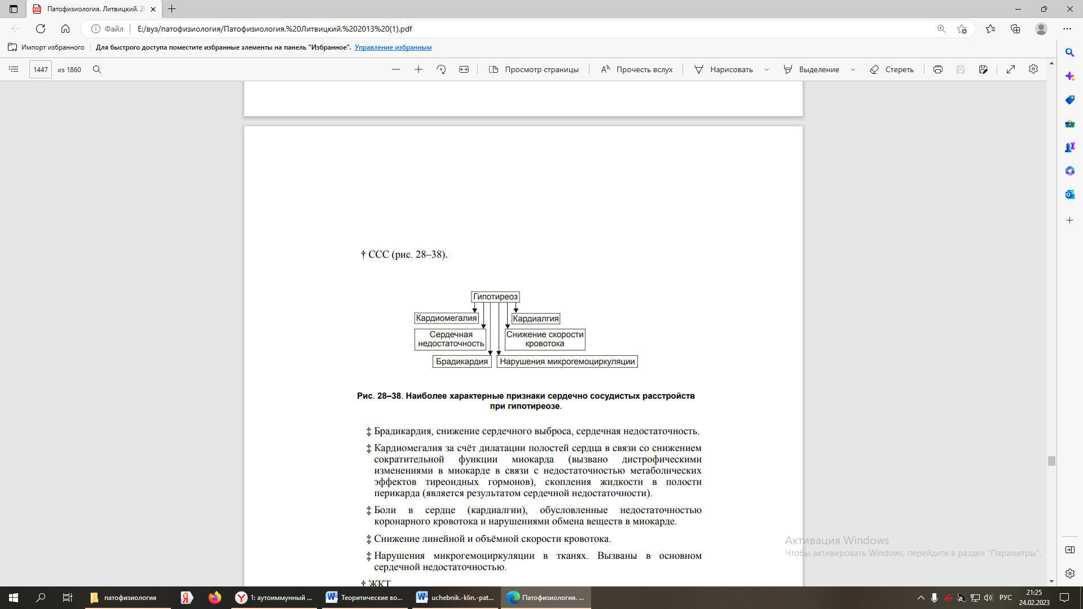Click the page number field showing 1447
This screenshot has height=609, width=1083.
41,69
